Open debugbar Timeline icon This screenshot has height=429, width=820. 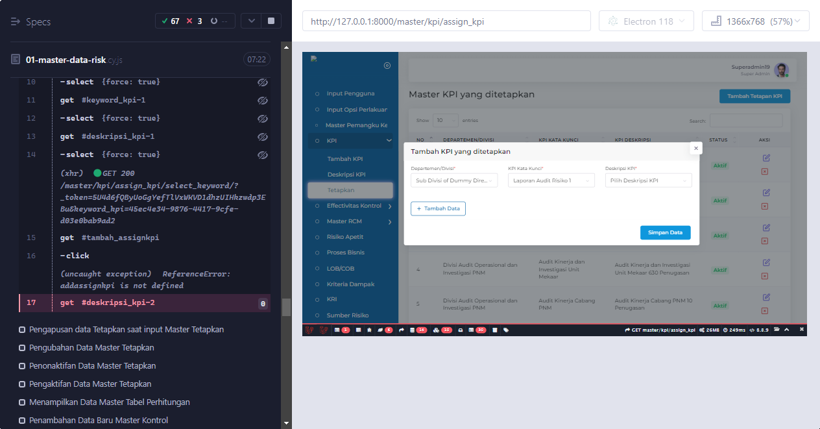(x=357, y=330)
